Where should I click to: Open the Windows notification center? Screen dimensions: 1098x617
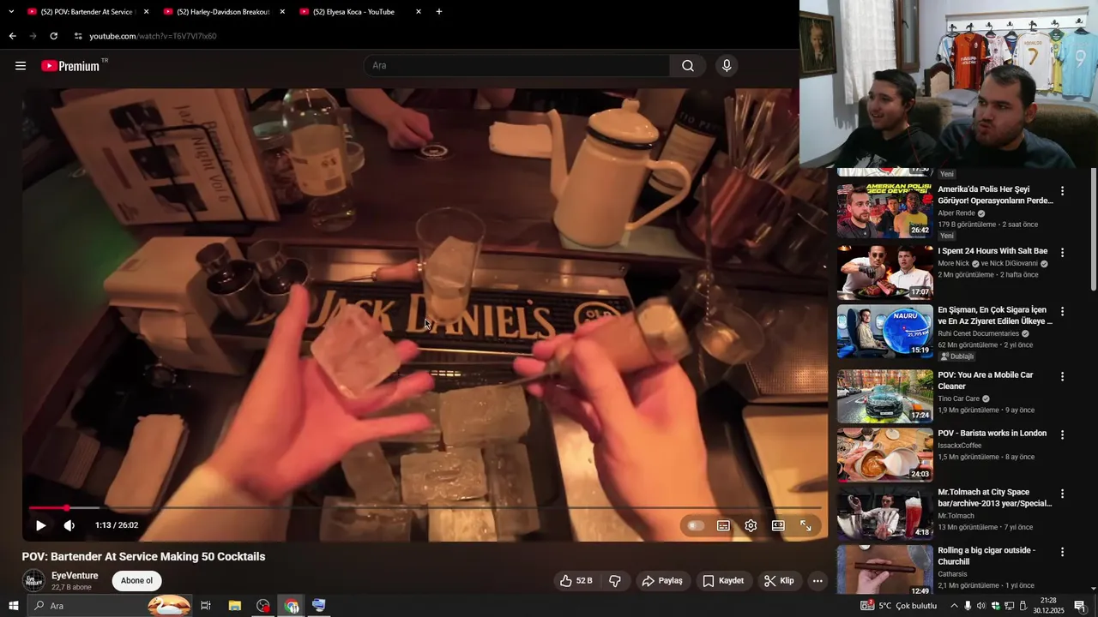pos(1080,606)
